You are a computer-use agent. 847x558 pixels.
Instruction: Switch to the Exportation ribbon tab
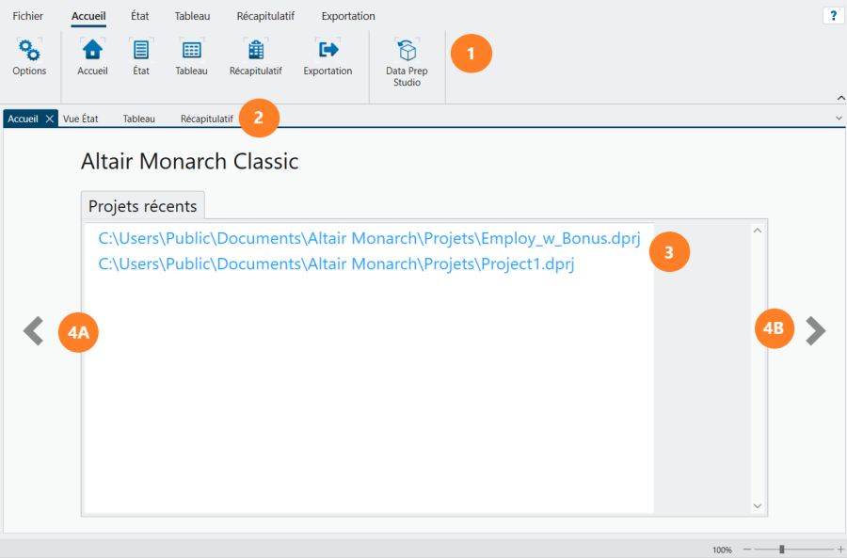click(348, 16)
